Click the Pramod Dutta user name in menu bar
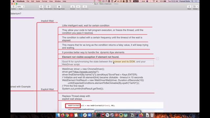The width and height of the screenshot is (210, 118). 184,1
